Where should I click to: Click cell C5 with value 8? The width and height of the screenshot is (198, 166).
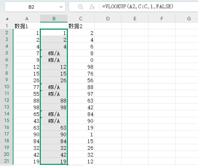81,53
